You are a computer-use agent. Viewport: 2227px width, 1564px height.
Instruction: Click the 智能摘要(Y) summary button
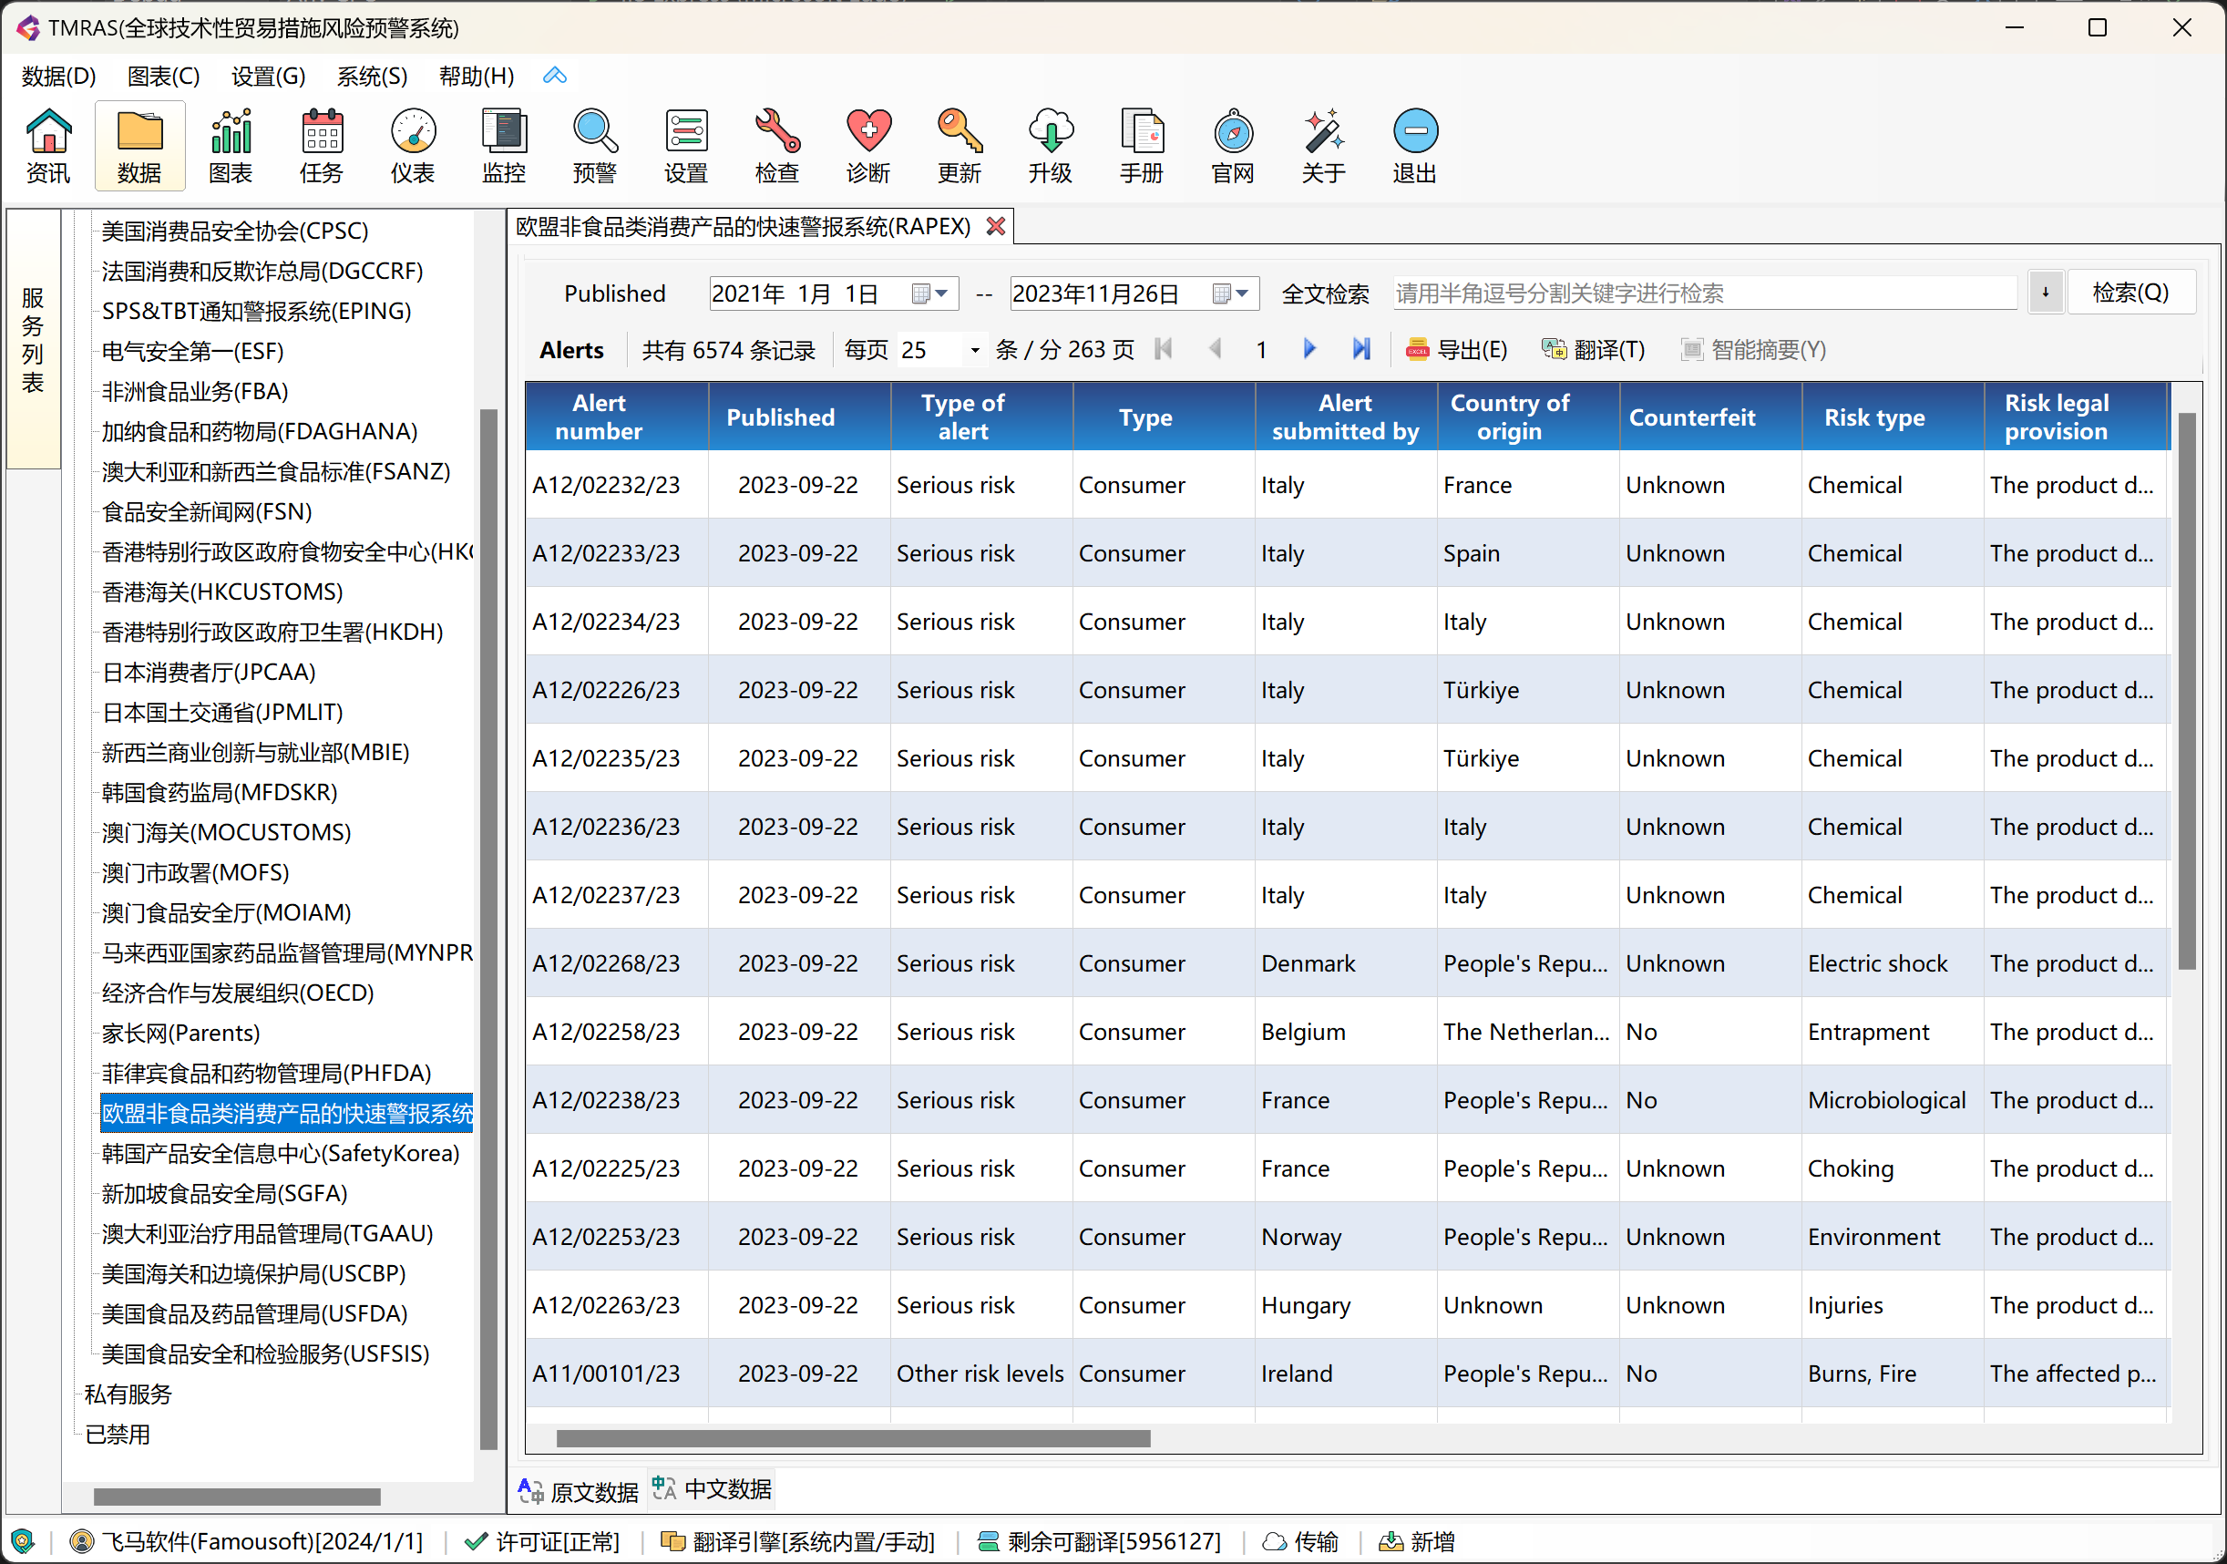tap(1754, 349)
